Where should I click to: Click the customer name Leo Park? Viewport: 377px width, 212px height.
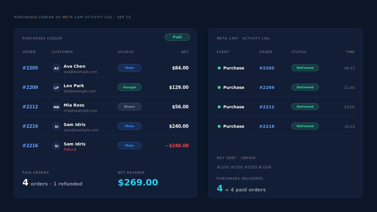74,86
